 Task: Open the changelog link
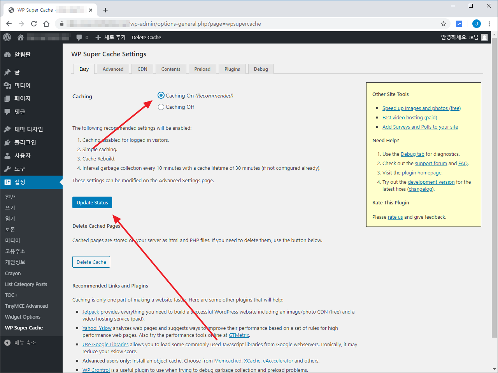(x=421, y=189)
